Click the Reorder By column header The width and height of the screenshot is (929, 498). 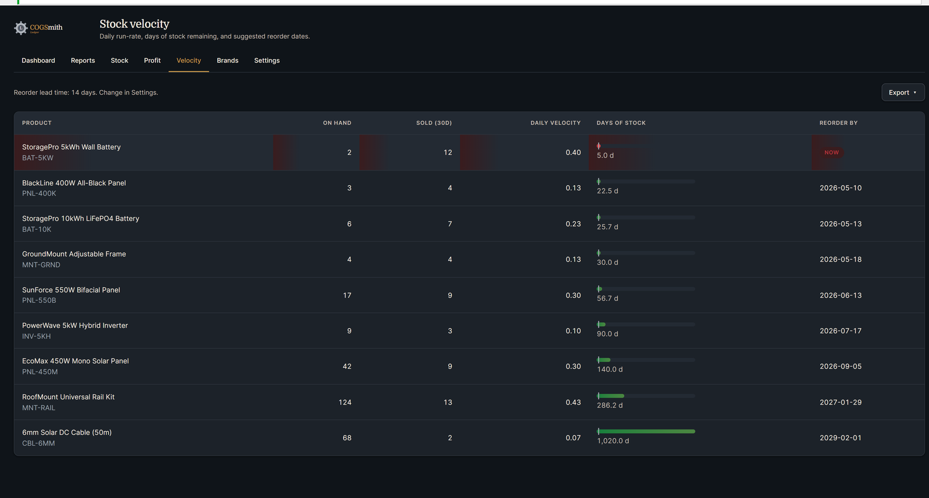point(838,123)
